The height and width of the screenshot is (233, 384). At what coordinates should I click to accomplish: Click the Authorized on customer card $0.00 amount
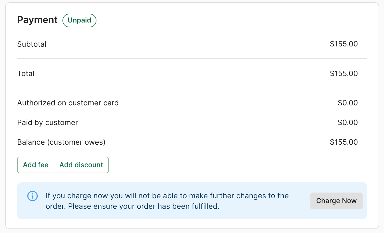coord(348,103)
